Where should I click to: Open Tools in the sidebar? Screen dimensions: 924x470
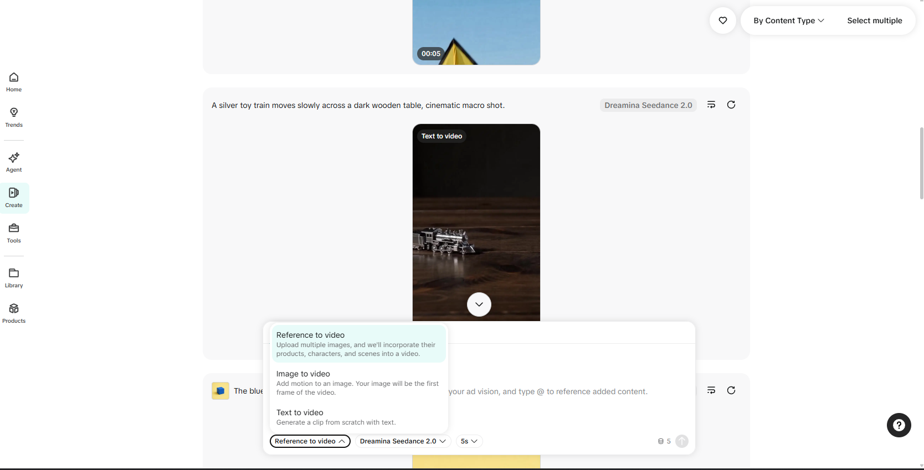point(14,233)
